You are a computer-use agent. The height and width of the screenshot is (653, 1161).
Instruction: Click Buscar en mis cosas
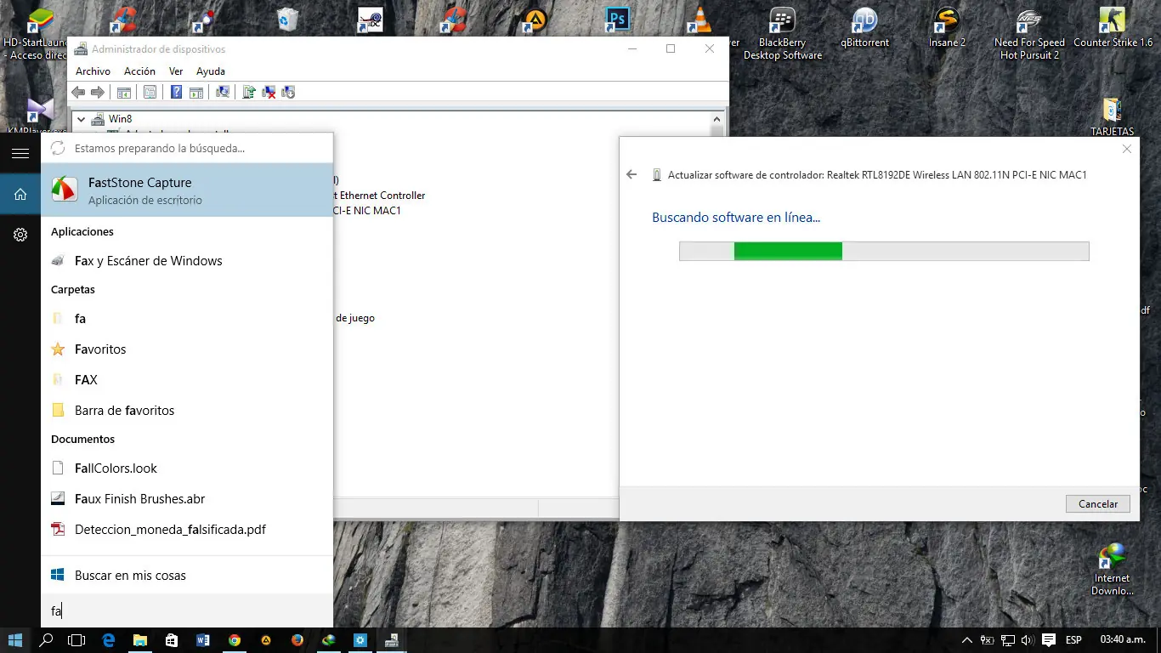[187, 576]
